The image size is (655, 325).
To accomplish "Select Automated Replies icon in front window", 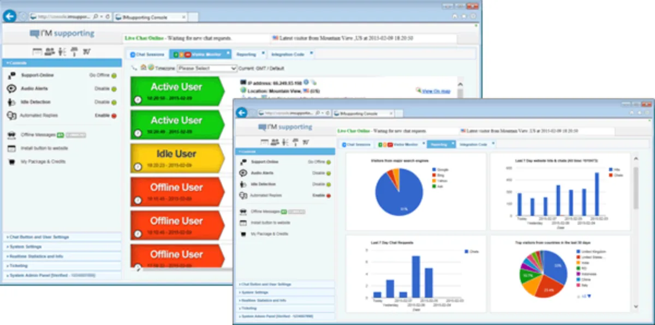I will click(243, 195).
